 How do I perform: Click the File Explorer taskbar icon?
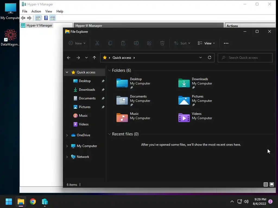click(x=21, y=201)
